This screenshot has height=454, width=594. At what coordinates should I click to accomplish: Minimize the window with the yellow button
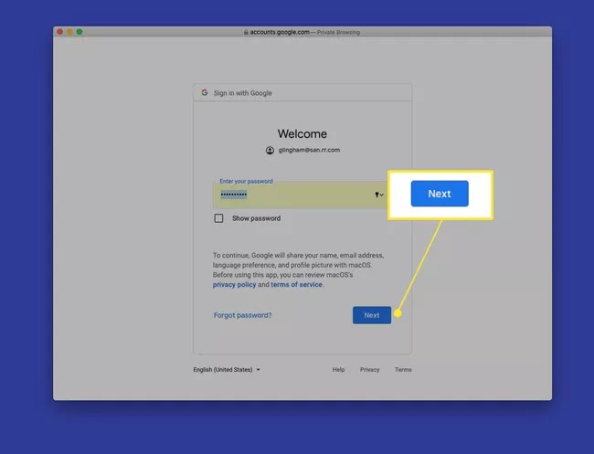click(x=69, y=32)
